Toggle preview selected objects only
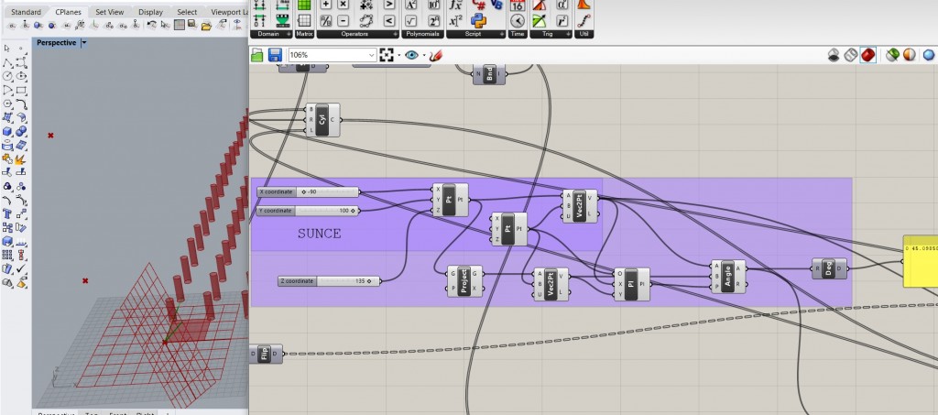This screenshot has width=938, height=415. 892,55
